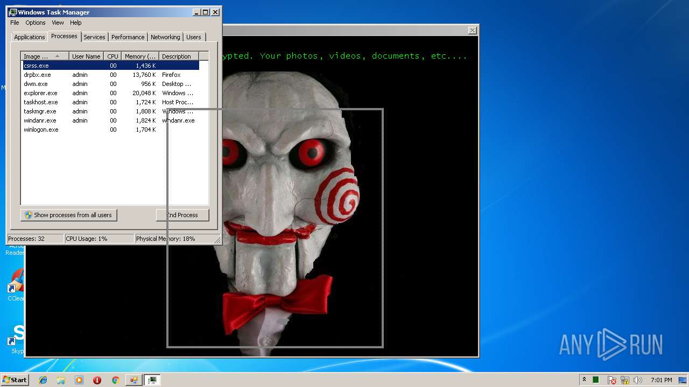Viewport: 689px width, 387px height.
Task: Minimize the Task Manager window
Action: (x=196, y=12)
